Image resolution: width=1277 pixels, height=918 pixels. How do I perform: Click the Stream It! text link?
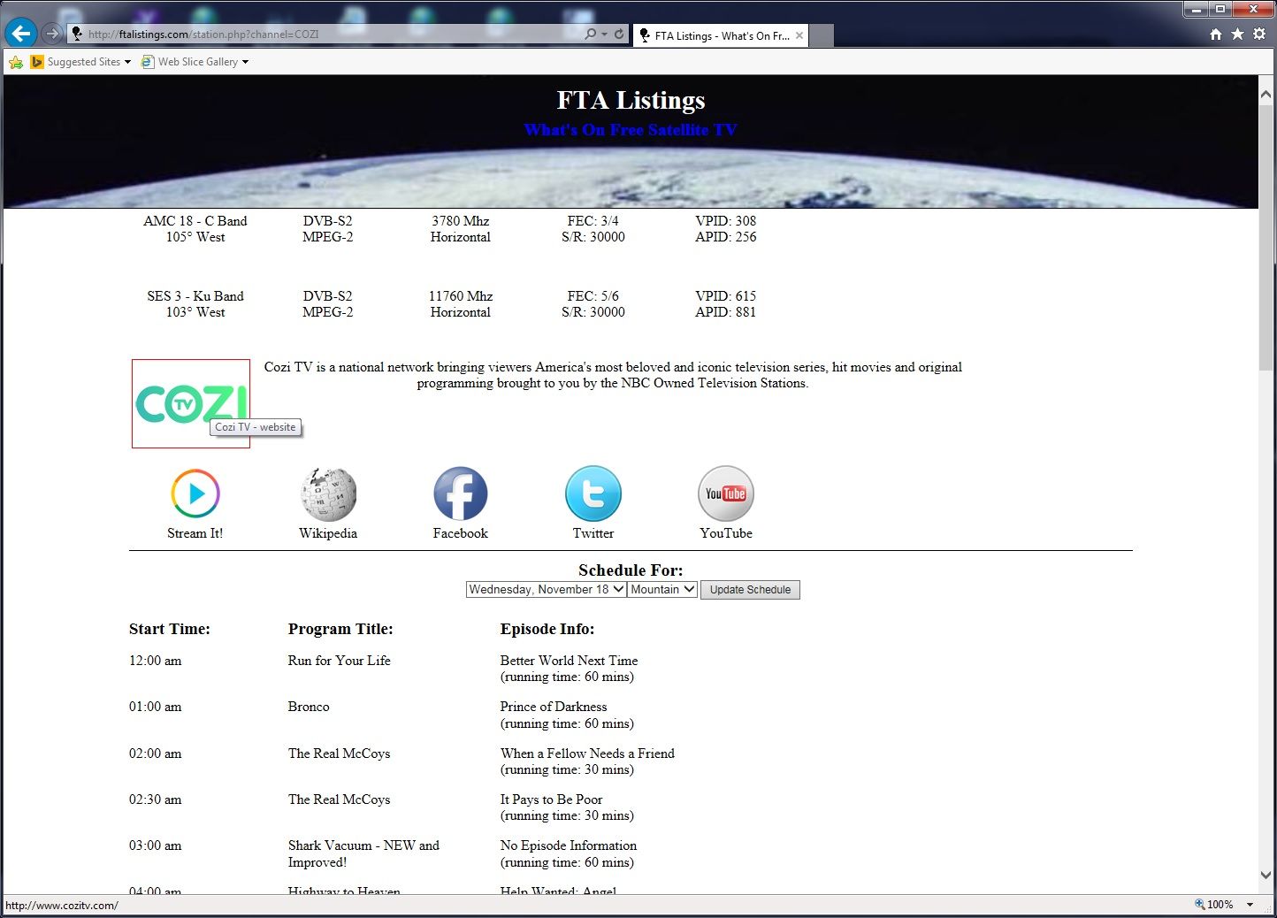(195, 533)
